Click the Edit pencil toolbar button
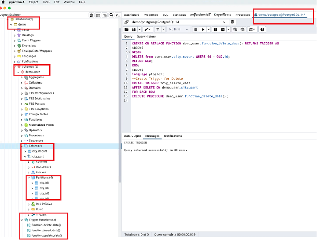 point(148,29)
